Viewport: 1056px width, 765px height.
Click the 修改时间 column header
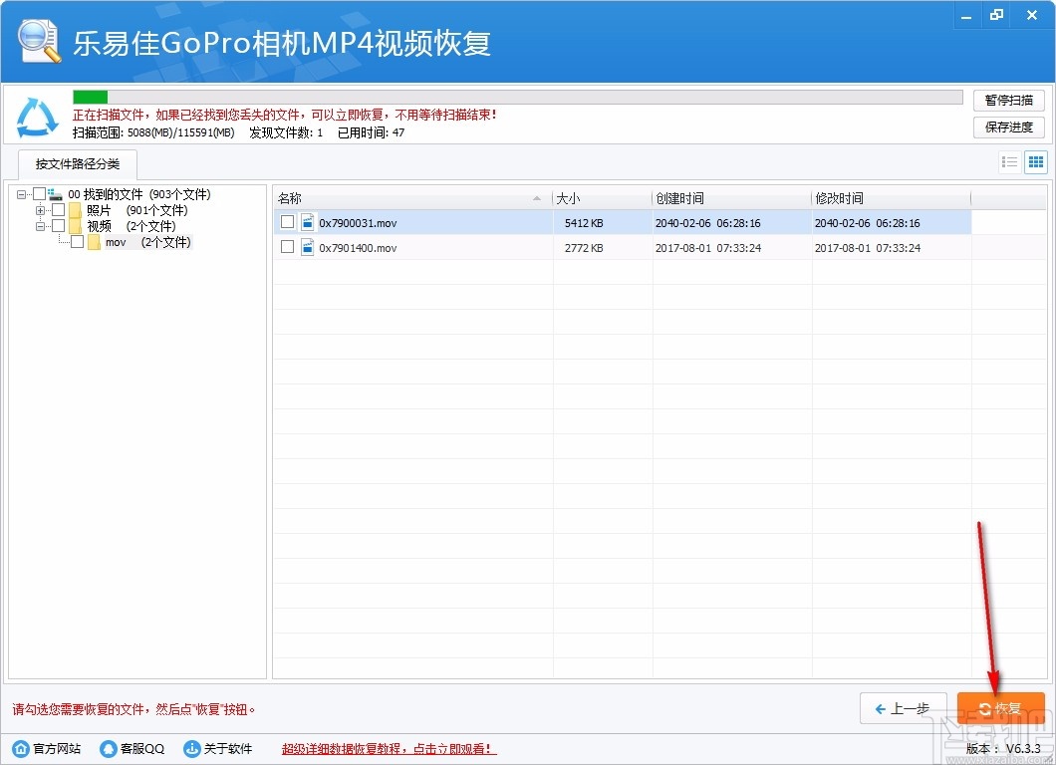coord(891,198)
